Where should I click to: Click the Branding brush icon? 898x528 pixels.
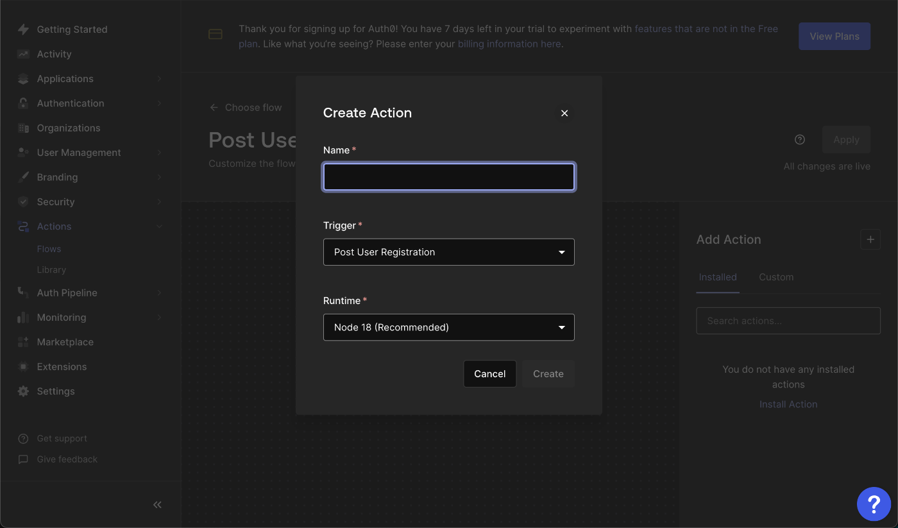point(23,177)
